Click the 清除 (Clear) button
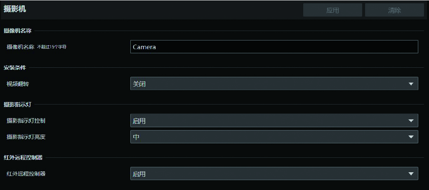The height and width of the screenshot is (190, 429). [x=394, y=10]
